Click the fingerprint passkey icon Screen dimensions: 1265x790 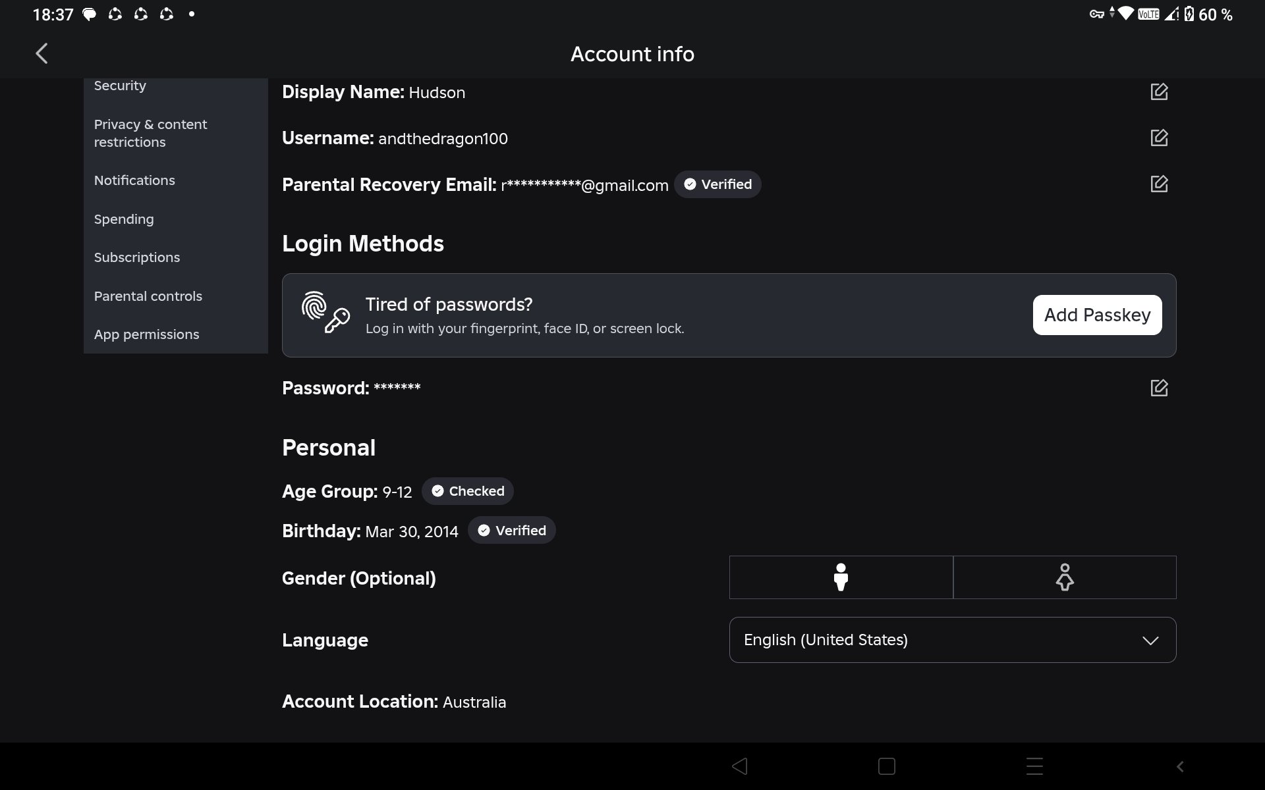(325, 312)
